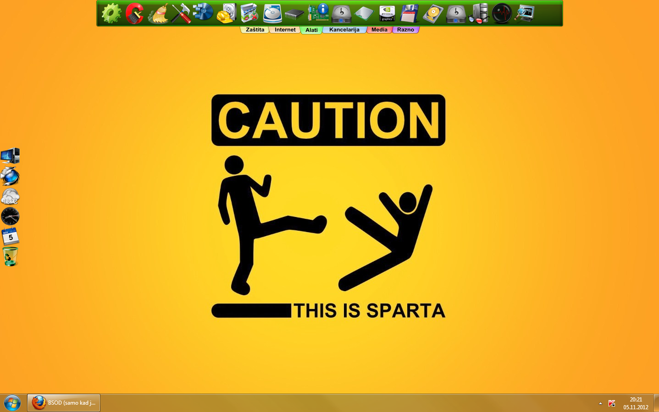Open the taskbar clock showing 20:21
The image size is (659, 412).
pyautogui.click(x=636, y=403)
